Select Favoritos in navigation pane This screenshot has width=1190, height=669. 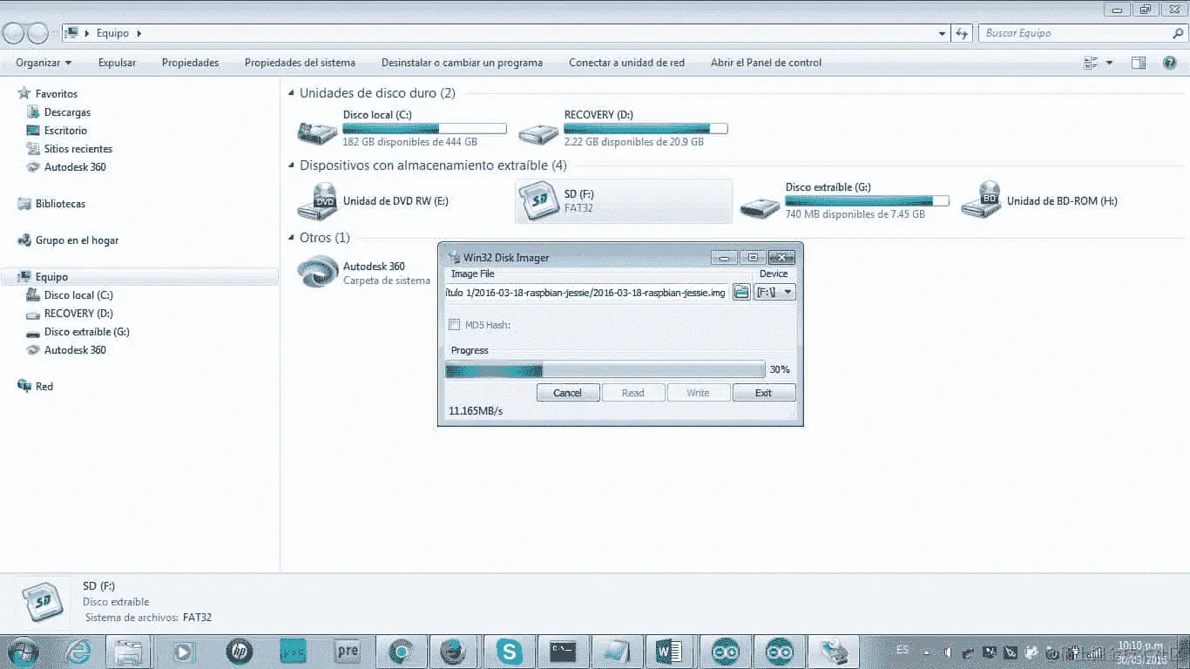57,94
